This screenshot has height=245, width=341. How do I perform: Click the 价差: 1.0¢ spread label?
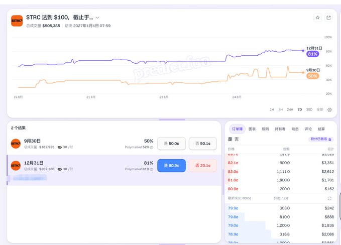(281, 198)
